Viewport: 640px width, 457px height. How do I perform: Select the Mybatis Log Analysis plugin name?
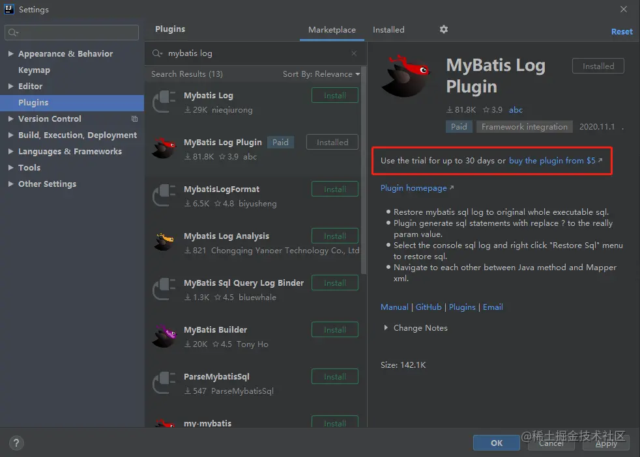coord(226,236)
